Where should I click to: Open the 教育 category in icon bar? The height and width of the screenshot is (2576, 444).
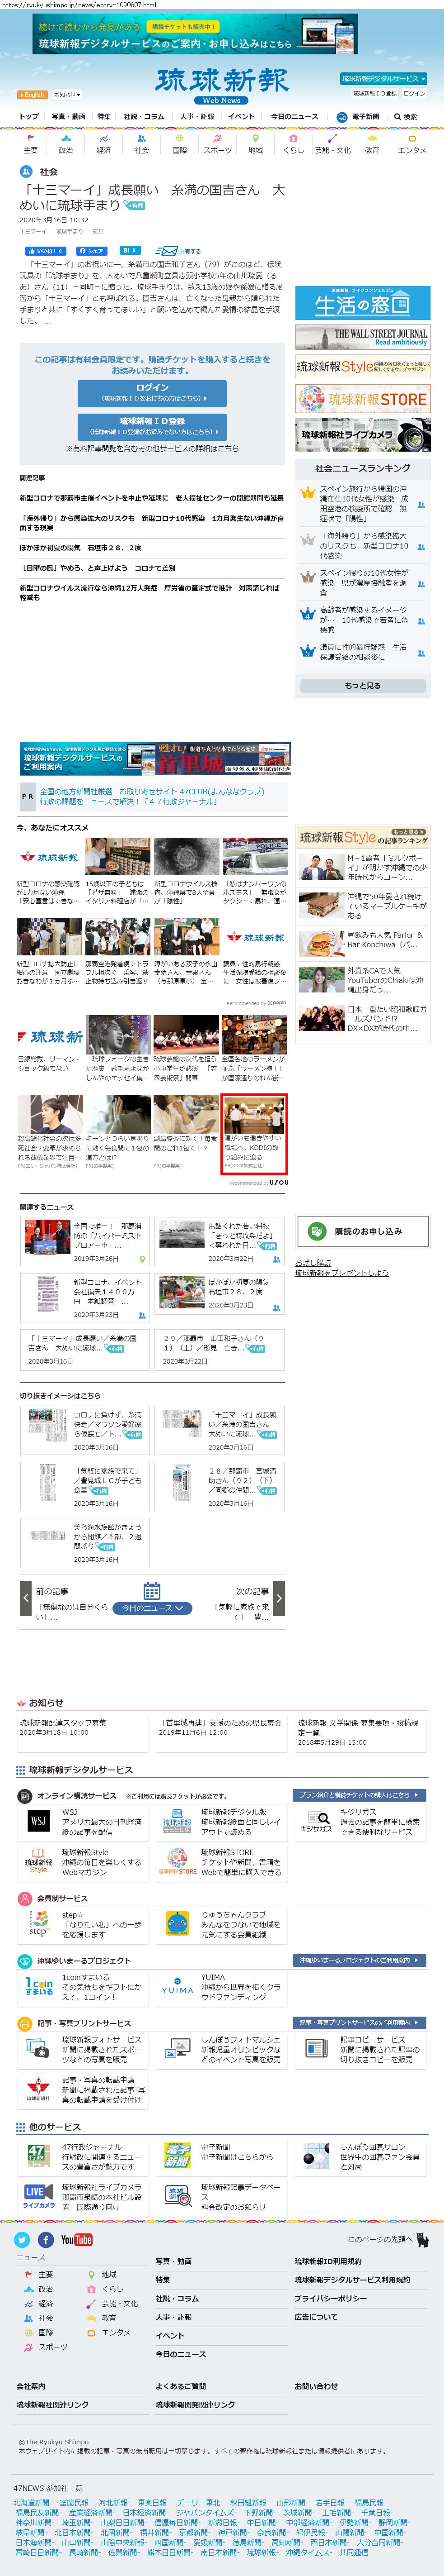[x=372, y=144]
